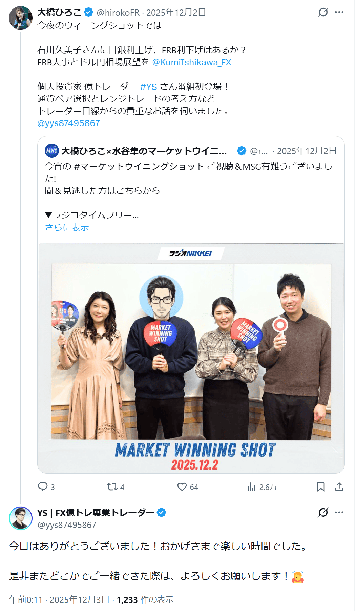Share the post via share icon
This screenshot has width=356, height=611.
pyautogui.click(x=339, y=487)
